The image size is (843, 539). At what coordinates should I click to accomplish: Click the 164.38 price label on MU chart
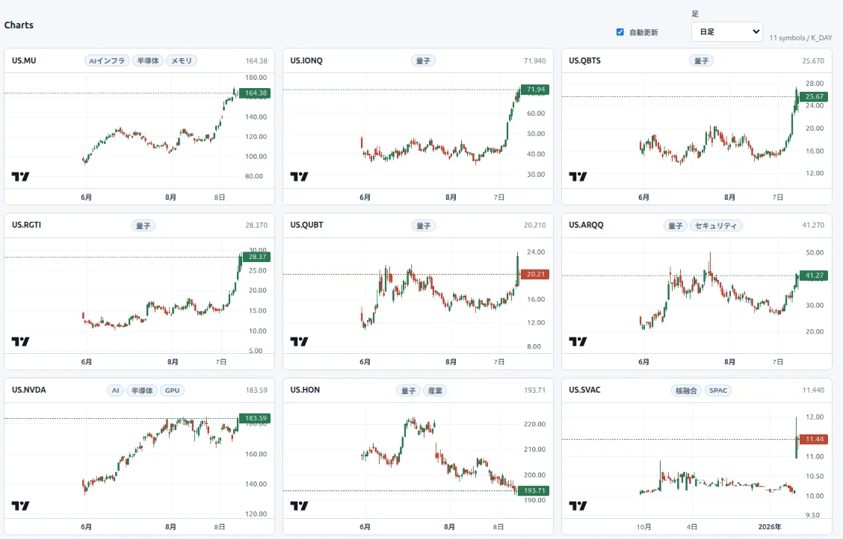[256, 93]
